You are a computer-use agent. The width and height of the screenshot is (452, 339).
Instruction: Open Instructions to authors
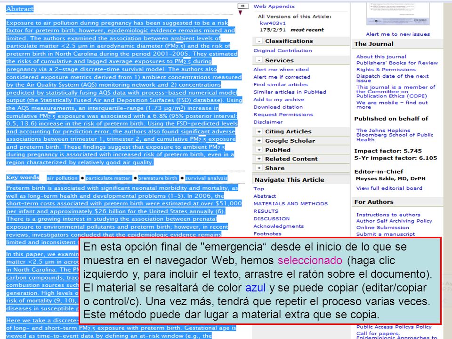(388, 215)
